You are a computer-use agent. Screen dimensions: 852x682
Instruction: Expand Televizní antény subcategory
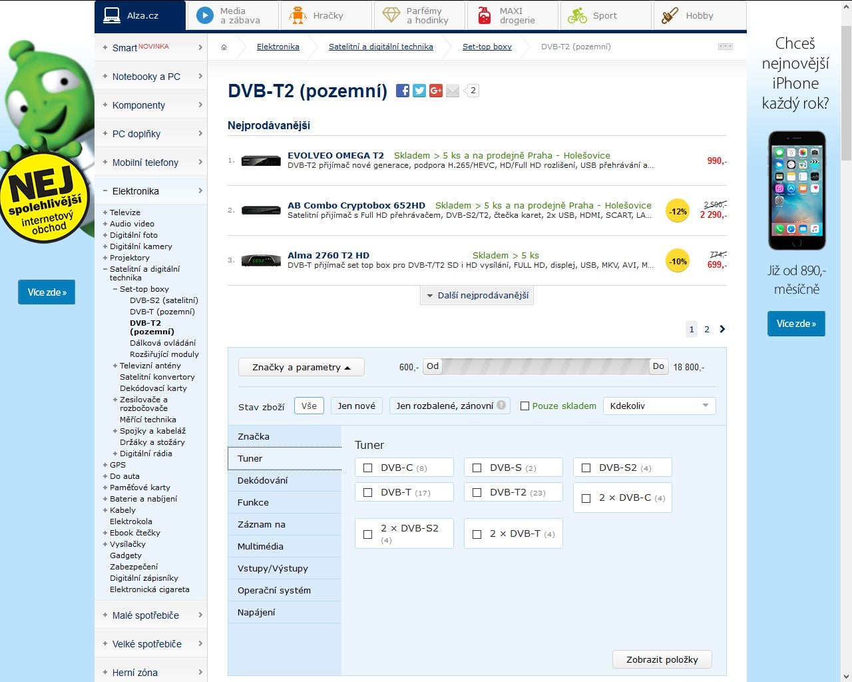point(115,366)
